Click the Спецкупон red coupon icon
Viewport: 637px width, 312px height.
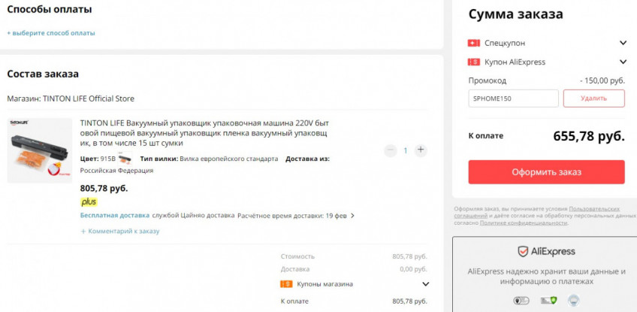(473, 43)
